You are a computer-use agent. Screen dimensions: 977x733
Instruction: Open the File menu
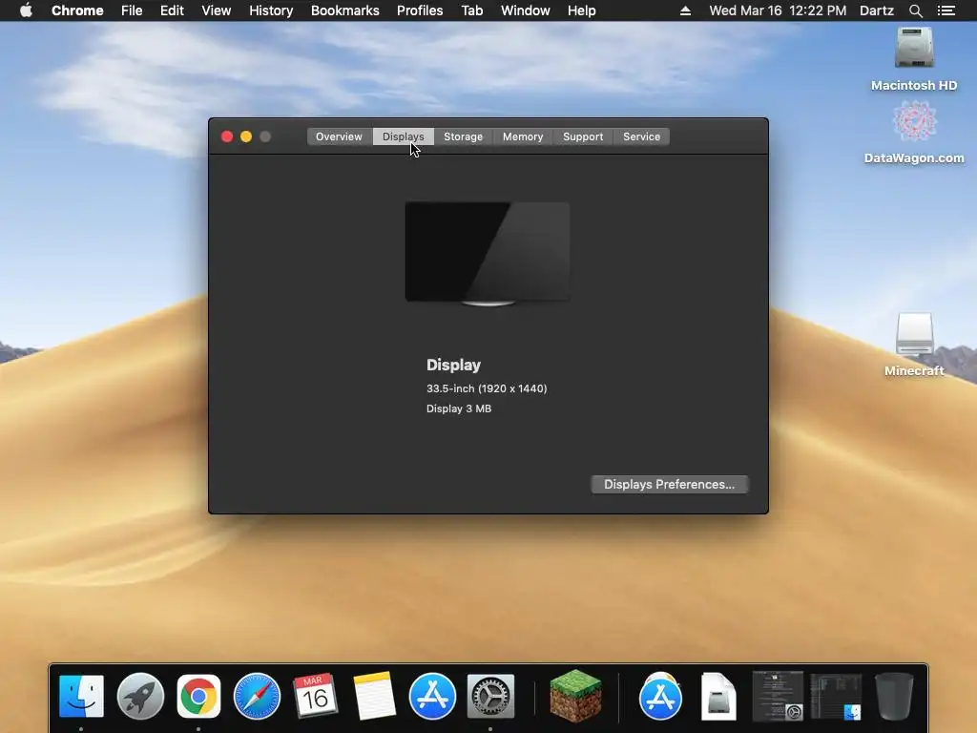point(132,10)
